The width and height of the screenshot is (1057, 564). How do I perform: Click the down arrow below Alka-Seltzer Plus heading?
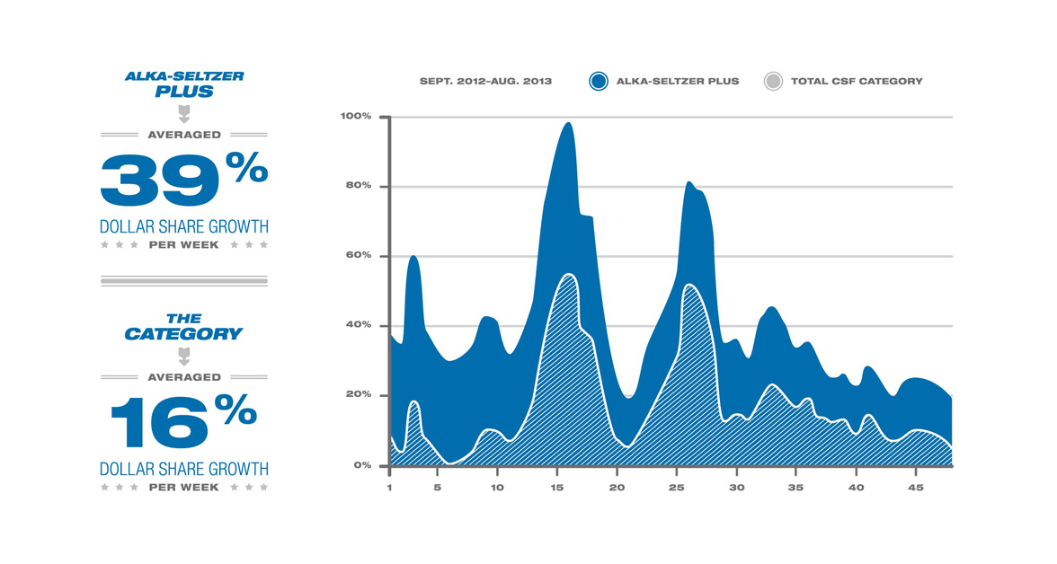[x=184, y=114]
